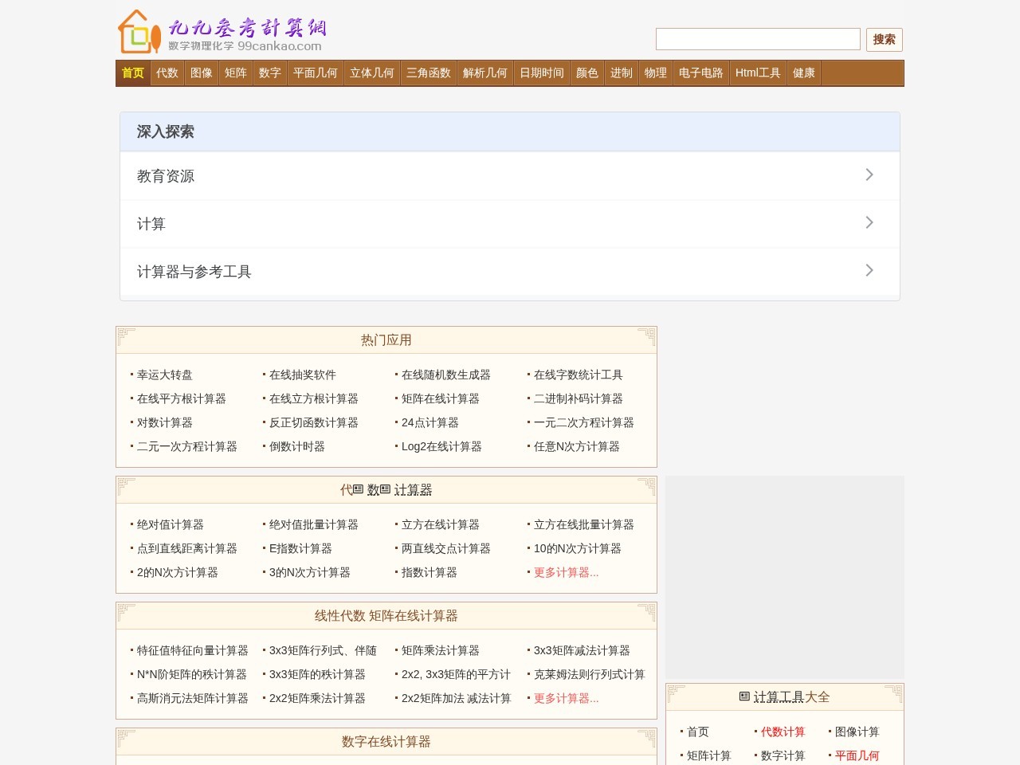Open the 特征值特征向量计算器 link

[x=193, y=650]
